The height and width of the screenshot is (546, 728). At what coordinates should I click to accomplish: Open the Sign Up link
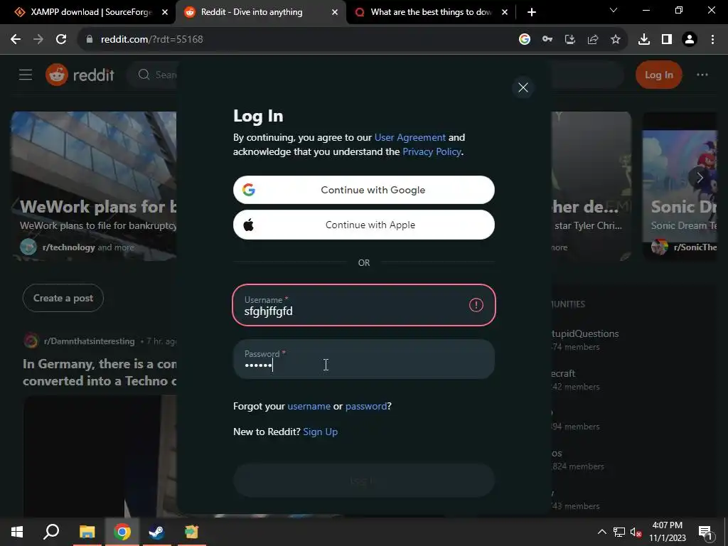[x=320, y=432]
